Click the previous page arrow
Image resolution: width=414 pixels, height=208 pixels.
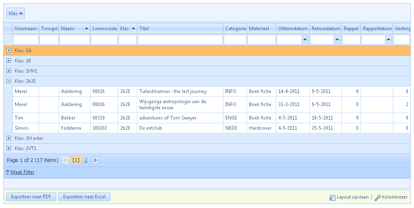coord(66,160)
